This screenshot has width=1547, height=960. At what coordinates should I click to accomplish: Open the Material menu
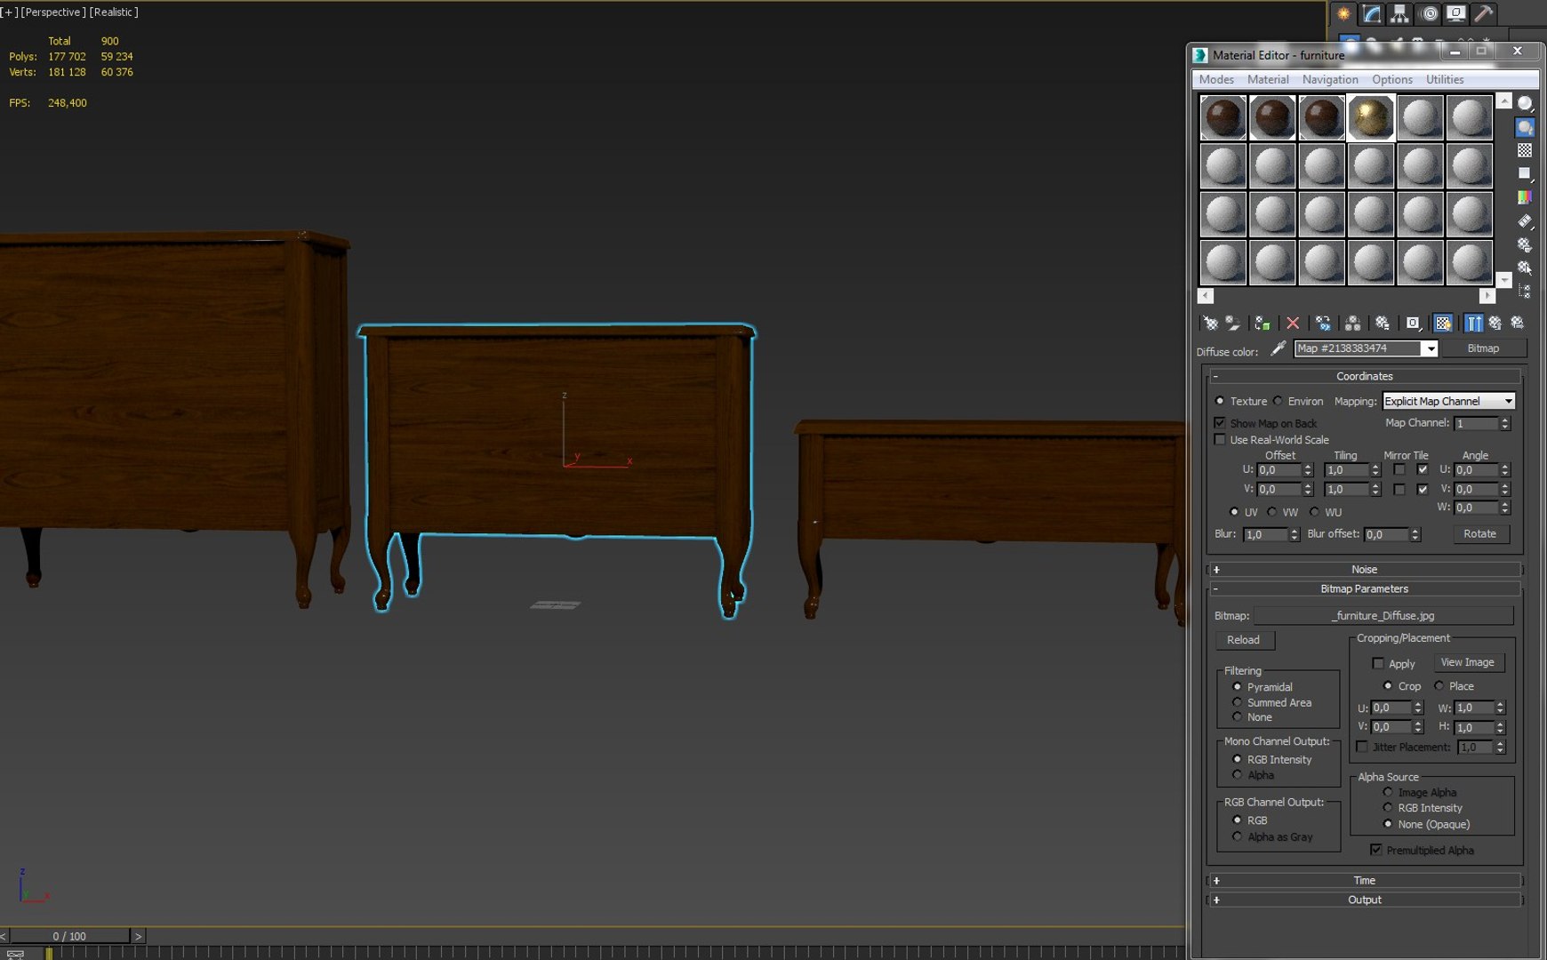[x=1268, y=79]
